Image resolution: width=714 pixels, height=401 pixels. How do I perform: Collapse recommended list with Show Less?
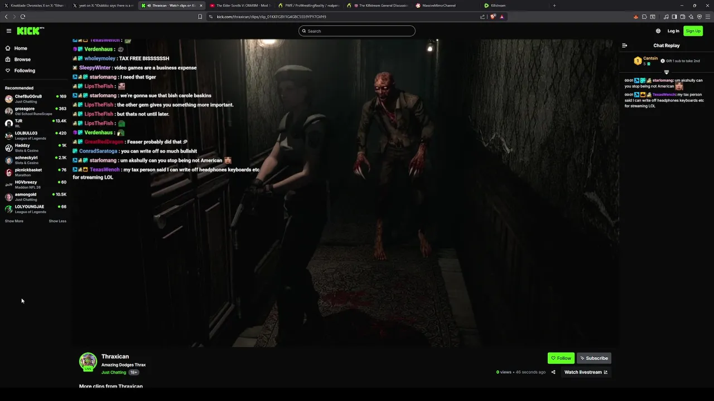point(57,221)
